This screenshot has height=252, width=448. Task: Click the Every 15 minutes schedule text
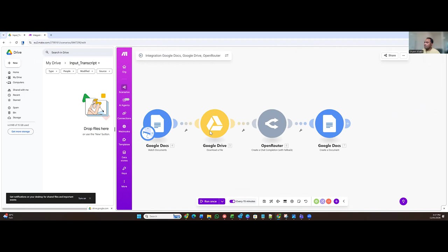(246, 201)
